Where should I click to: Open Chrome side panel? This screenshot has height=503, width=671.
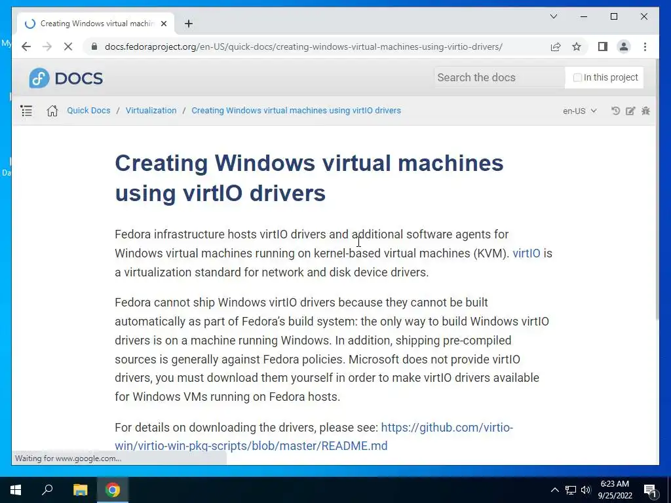point(603,47)
